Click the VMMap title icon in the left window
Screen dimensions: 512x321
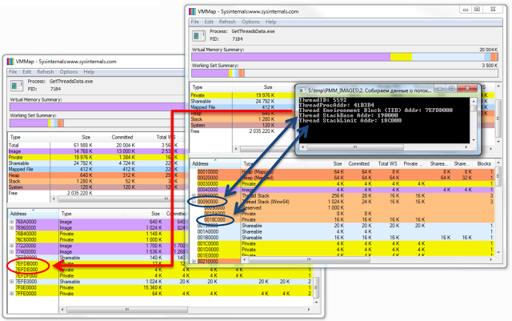click(x=10, y=62)
